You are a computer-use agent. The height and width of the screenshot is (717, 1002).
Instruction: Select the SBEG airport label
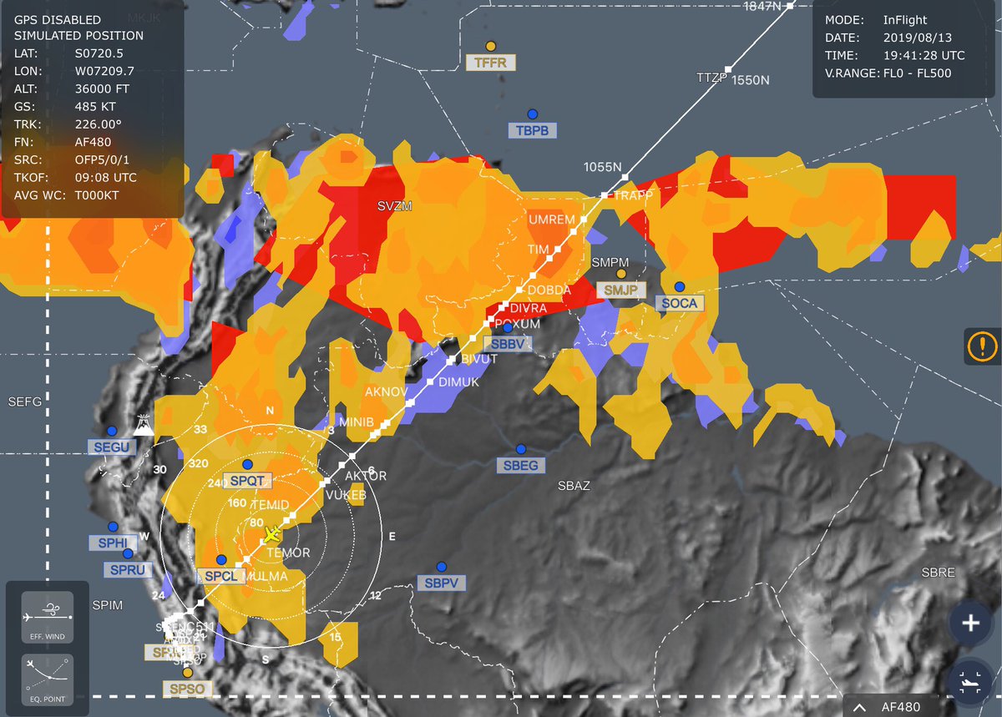click(521, 465)
